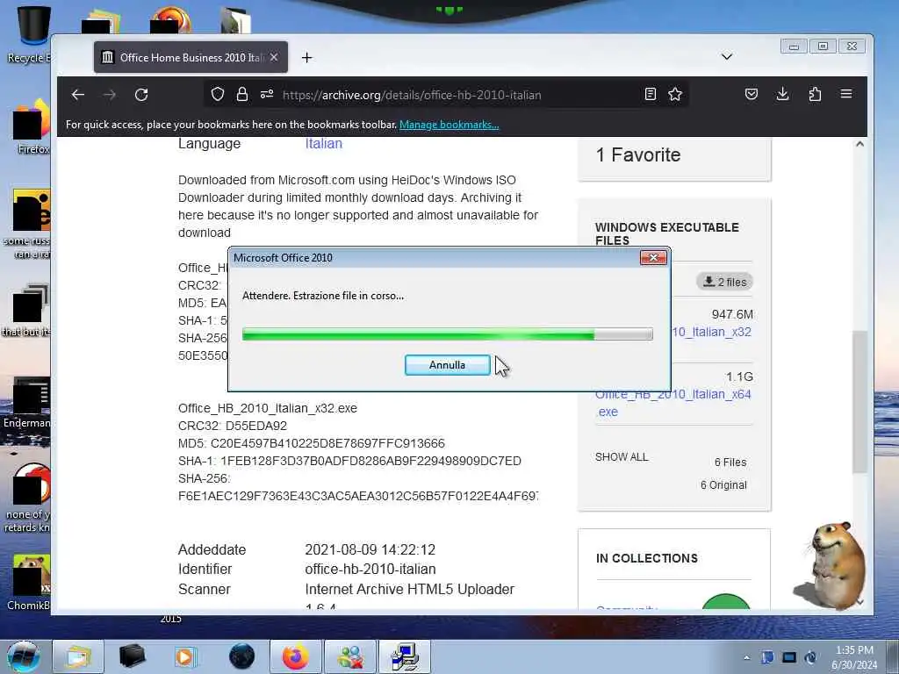
Task: Click the network tray icon
Action: (x=789, y=658)
